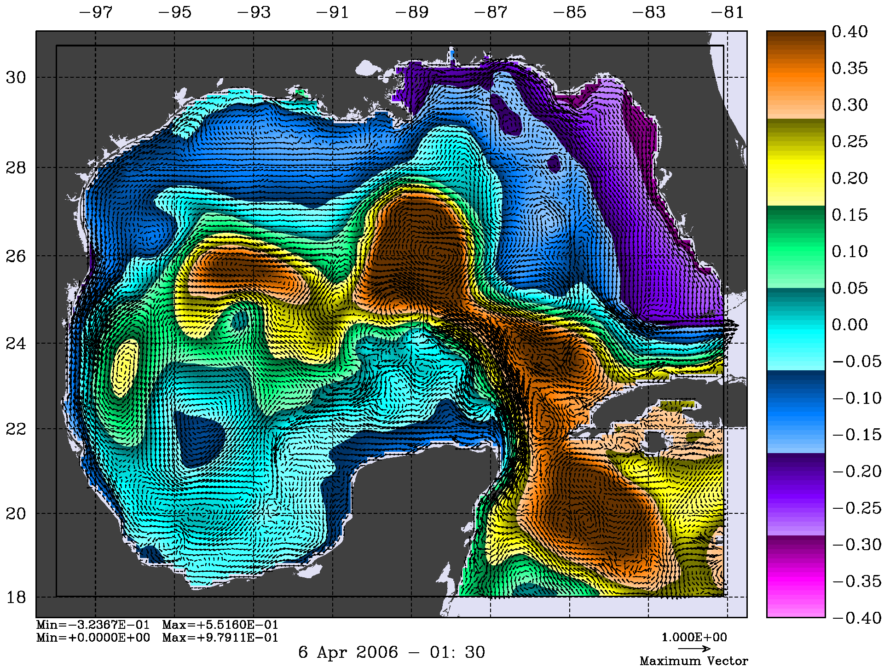Click the 0.05 colorbar value label
The image size is (890, 667).
pos(850,288)
